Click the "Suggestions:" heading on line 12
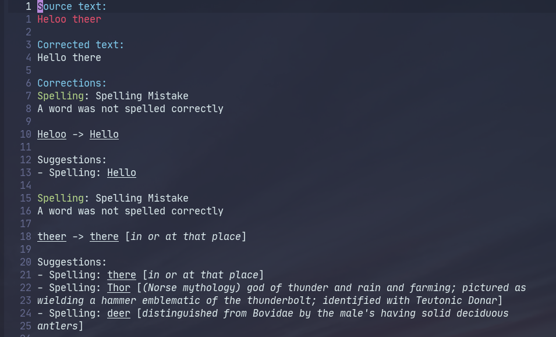556x337 pixels. [x=72, y=160]
